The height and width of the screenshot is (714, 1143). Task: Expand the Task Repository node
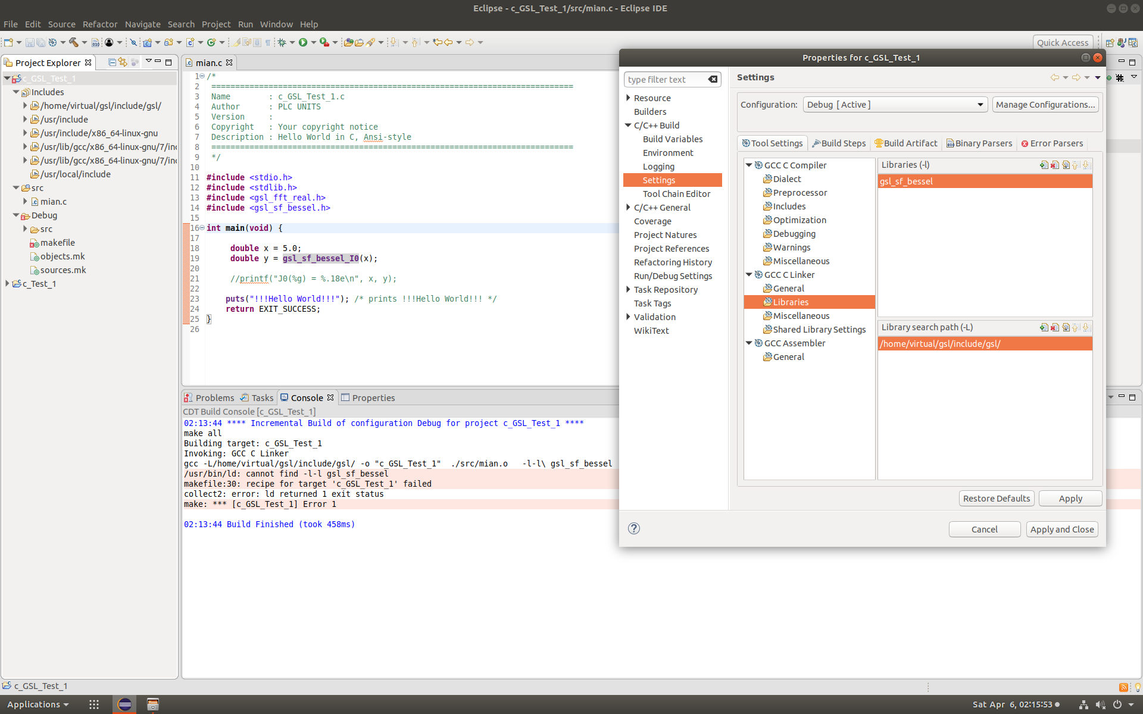tap(628, 290)
